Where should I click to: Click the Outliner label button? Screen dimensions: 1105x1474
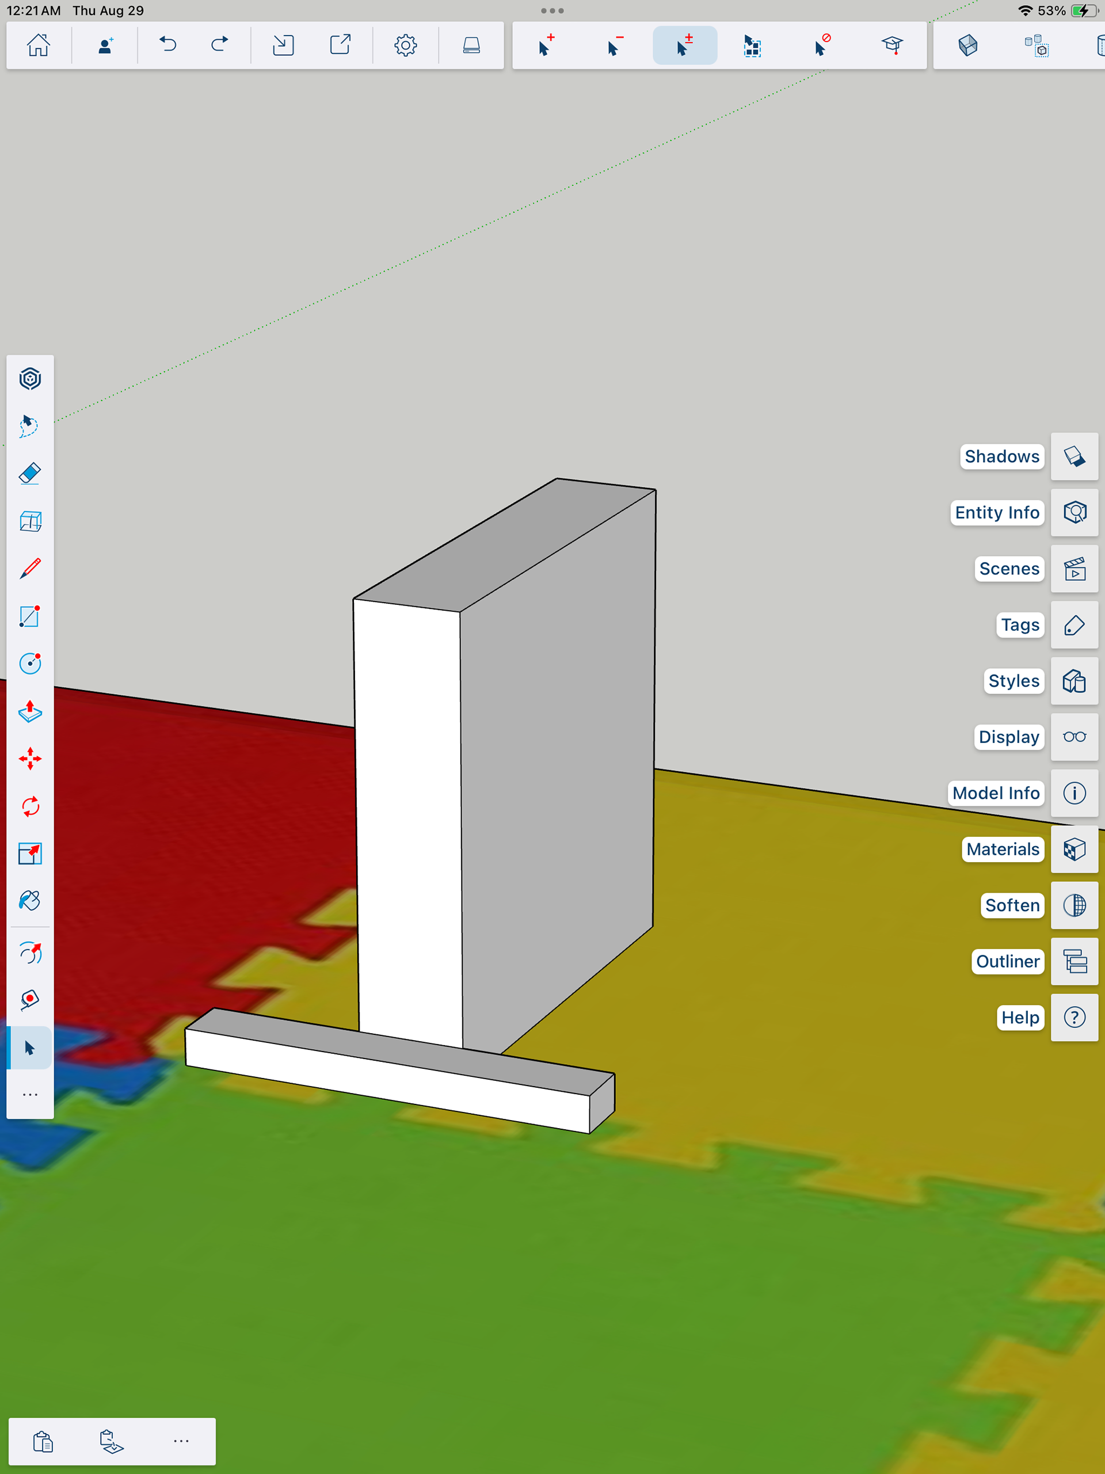coord(1007,962)
